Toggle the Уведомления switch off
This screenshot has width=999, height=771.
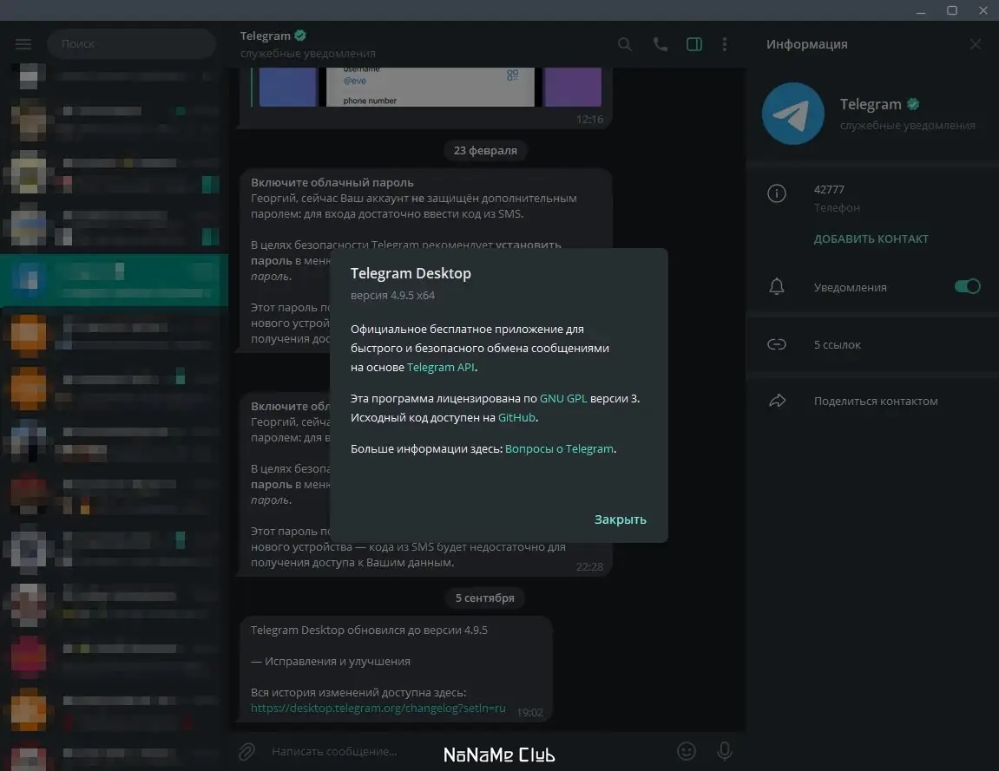coord(967,286)
